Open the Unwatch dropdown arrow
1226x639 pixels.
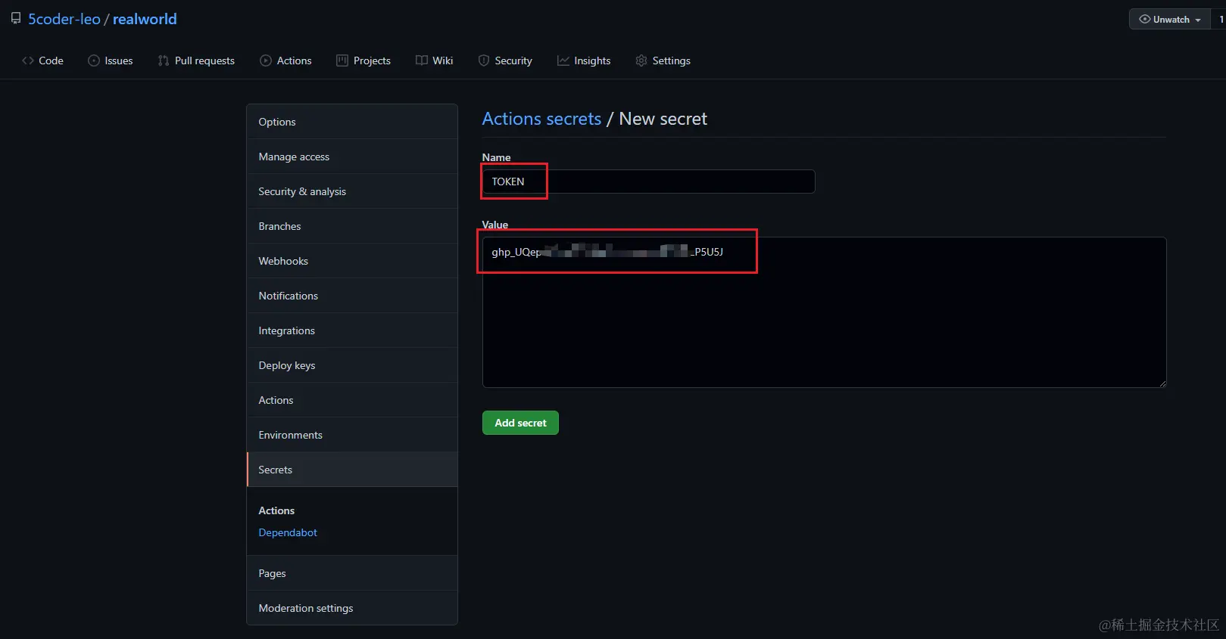(1198, 20)
